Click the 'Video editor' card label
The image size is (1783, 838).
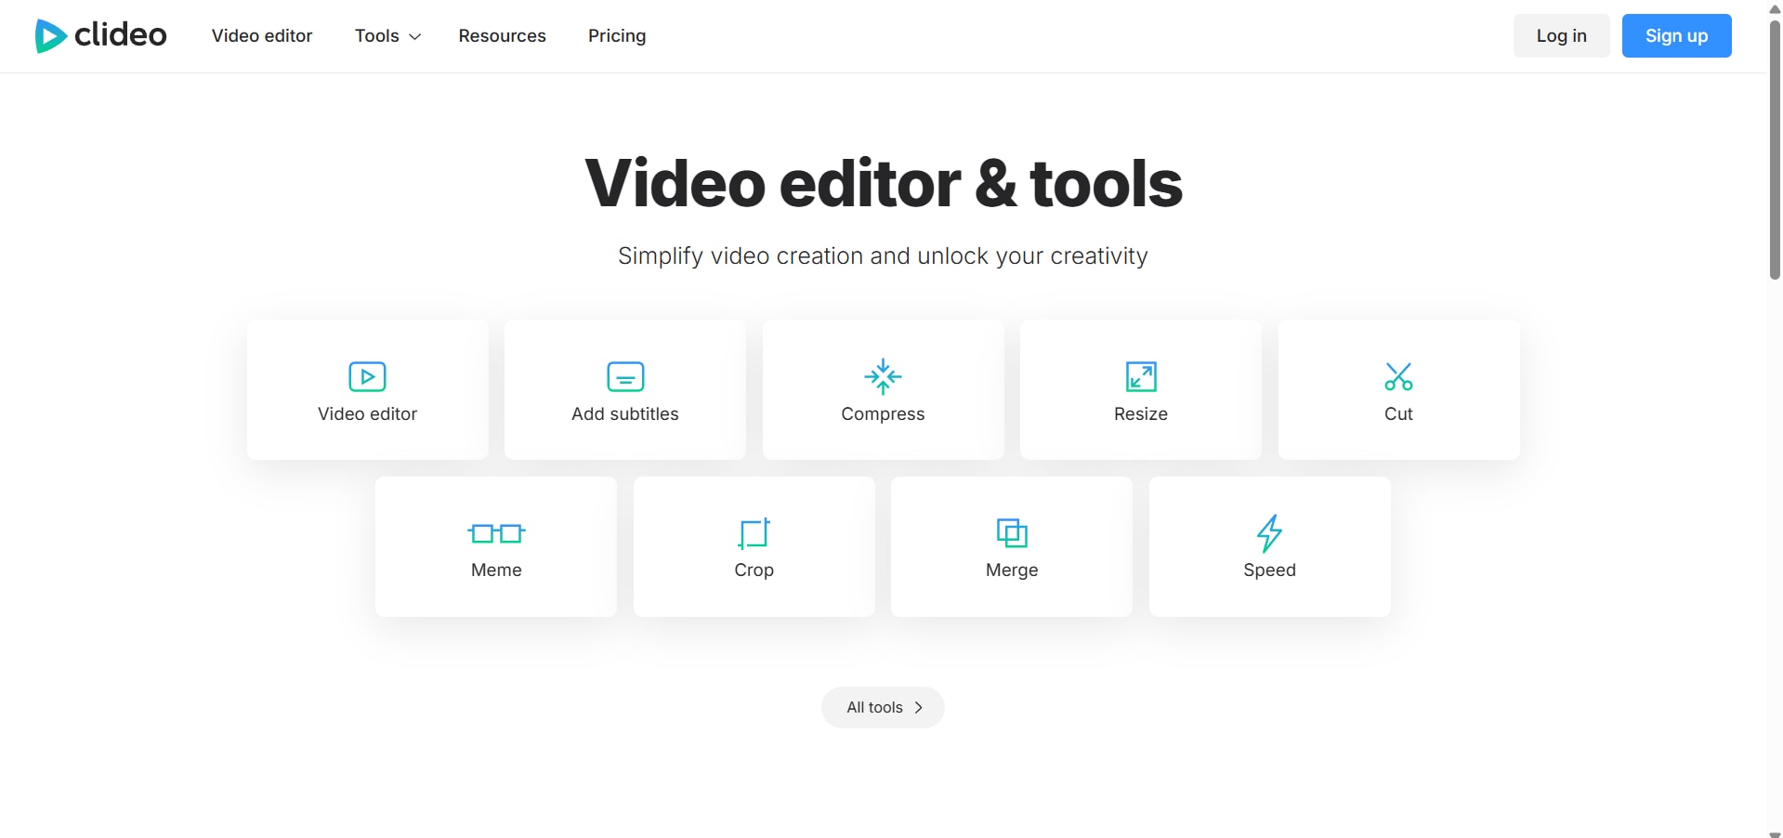pos(367,413)
